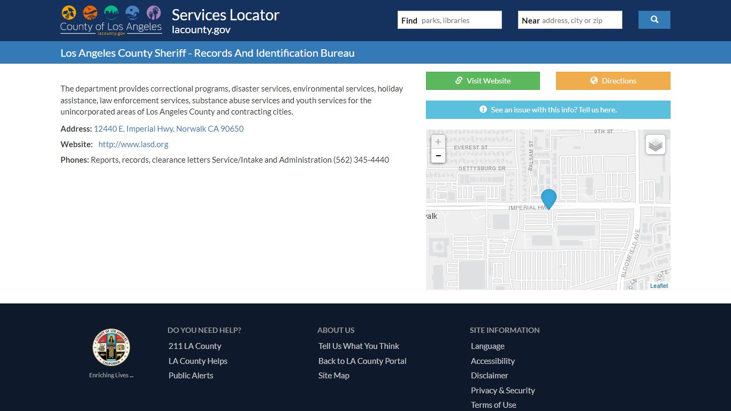Zoom out on the map
The image size is (731, 411).
[438, 156]
